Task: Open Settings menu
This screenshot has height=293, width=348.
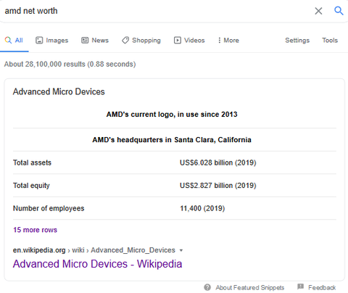Action: [297, 41]
